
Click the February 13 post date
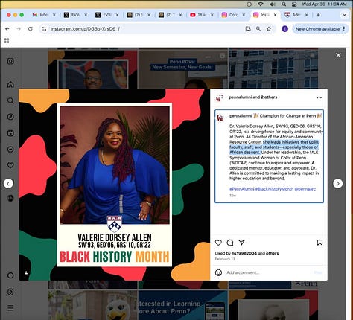click(225, 259)
